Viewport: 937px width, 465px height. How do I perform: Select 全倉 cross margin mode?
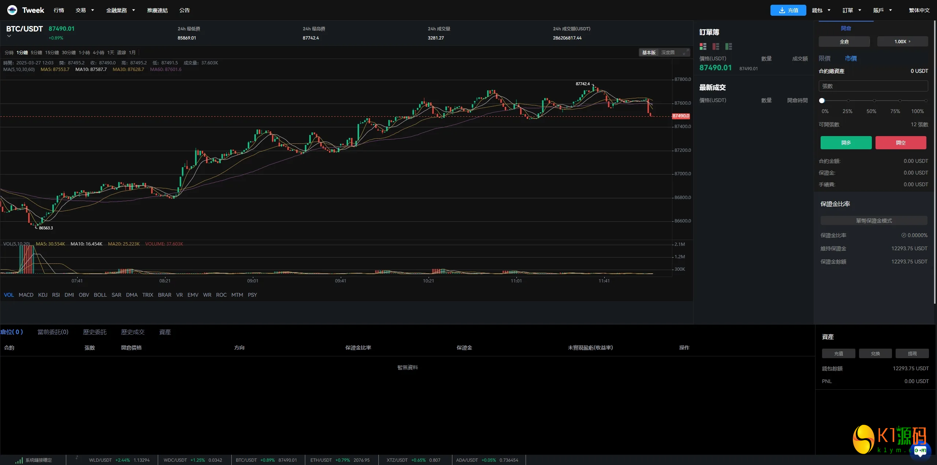[844, 42]
